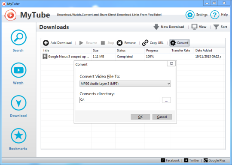Sort by the Progress column header

click(157, 51)
